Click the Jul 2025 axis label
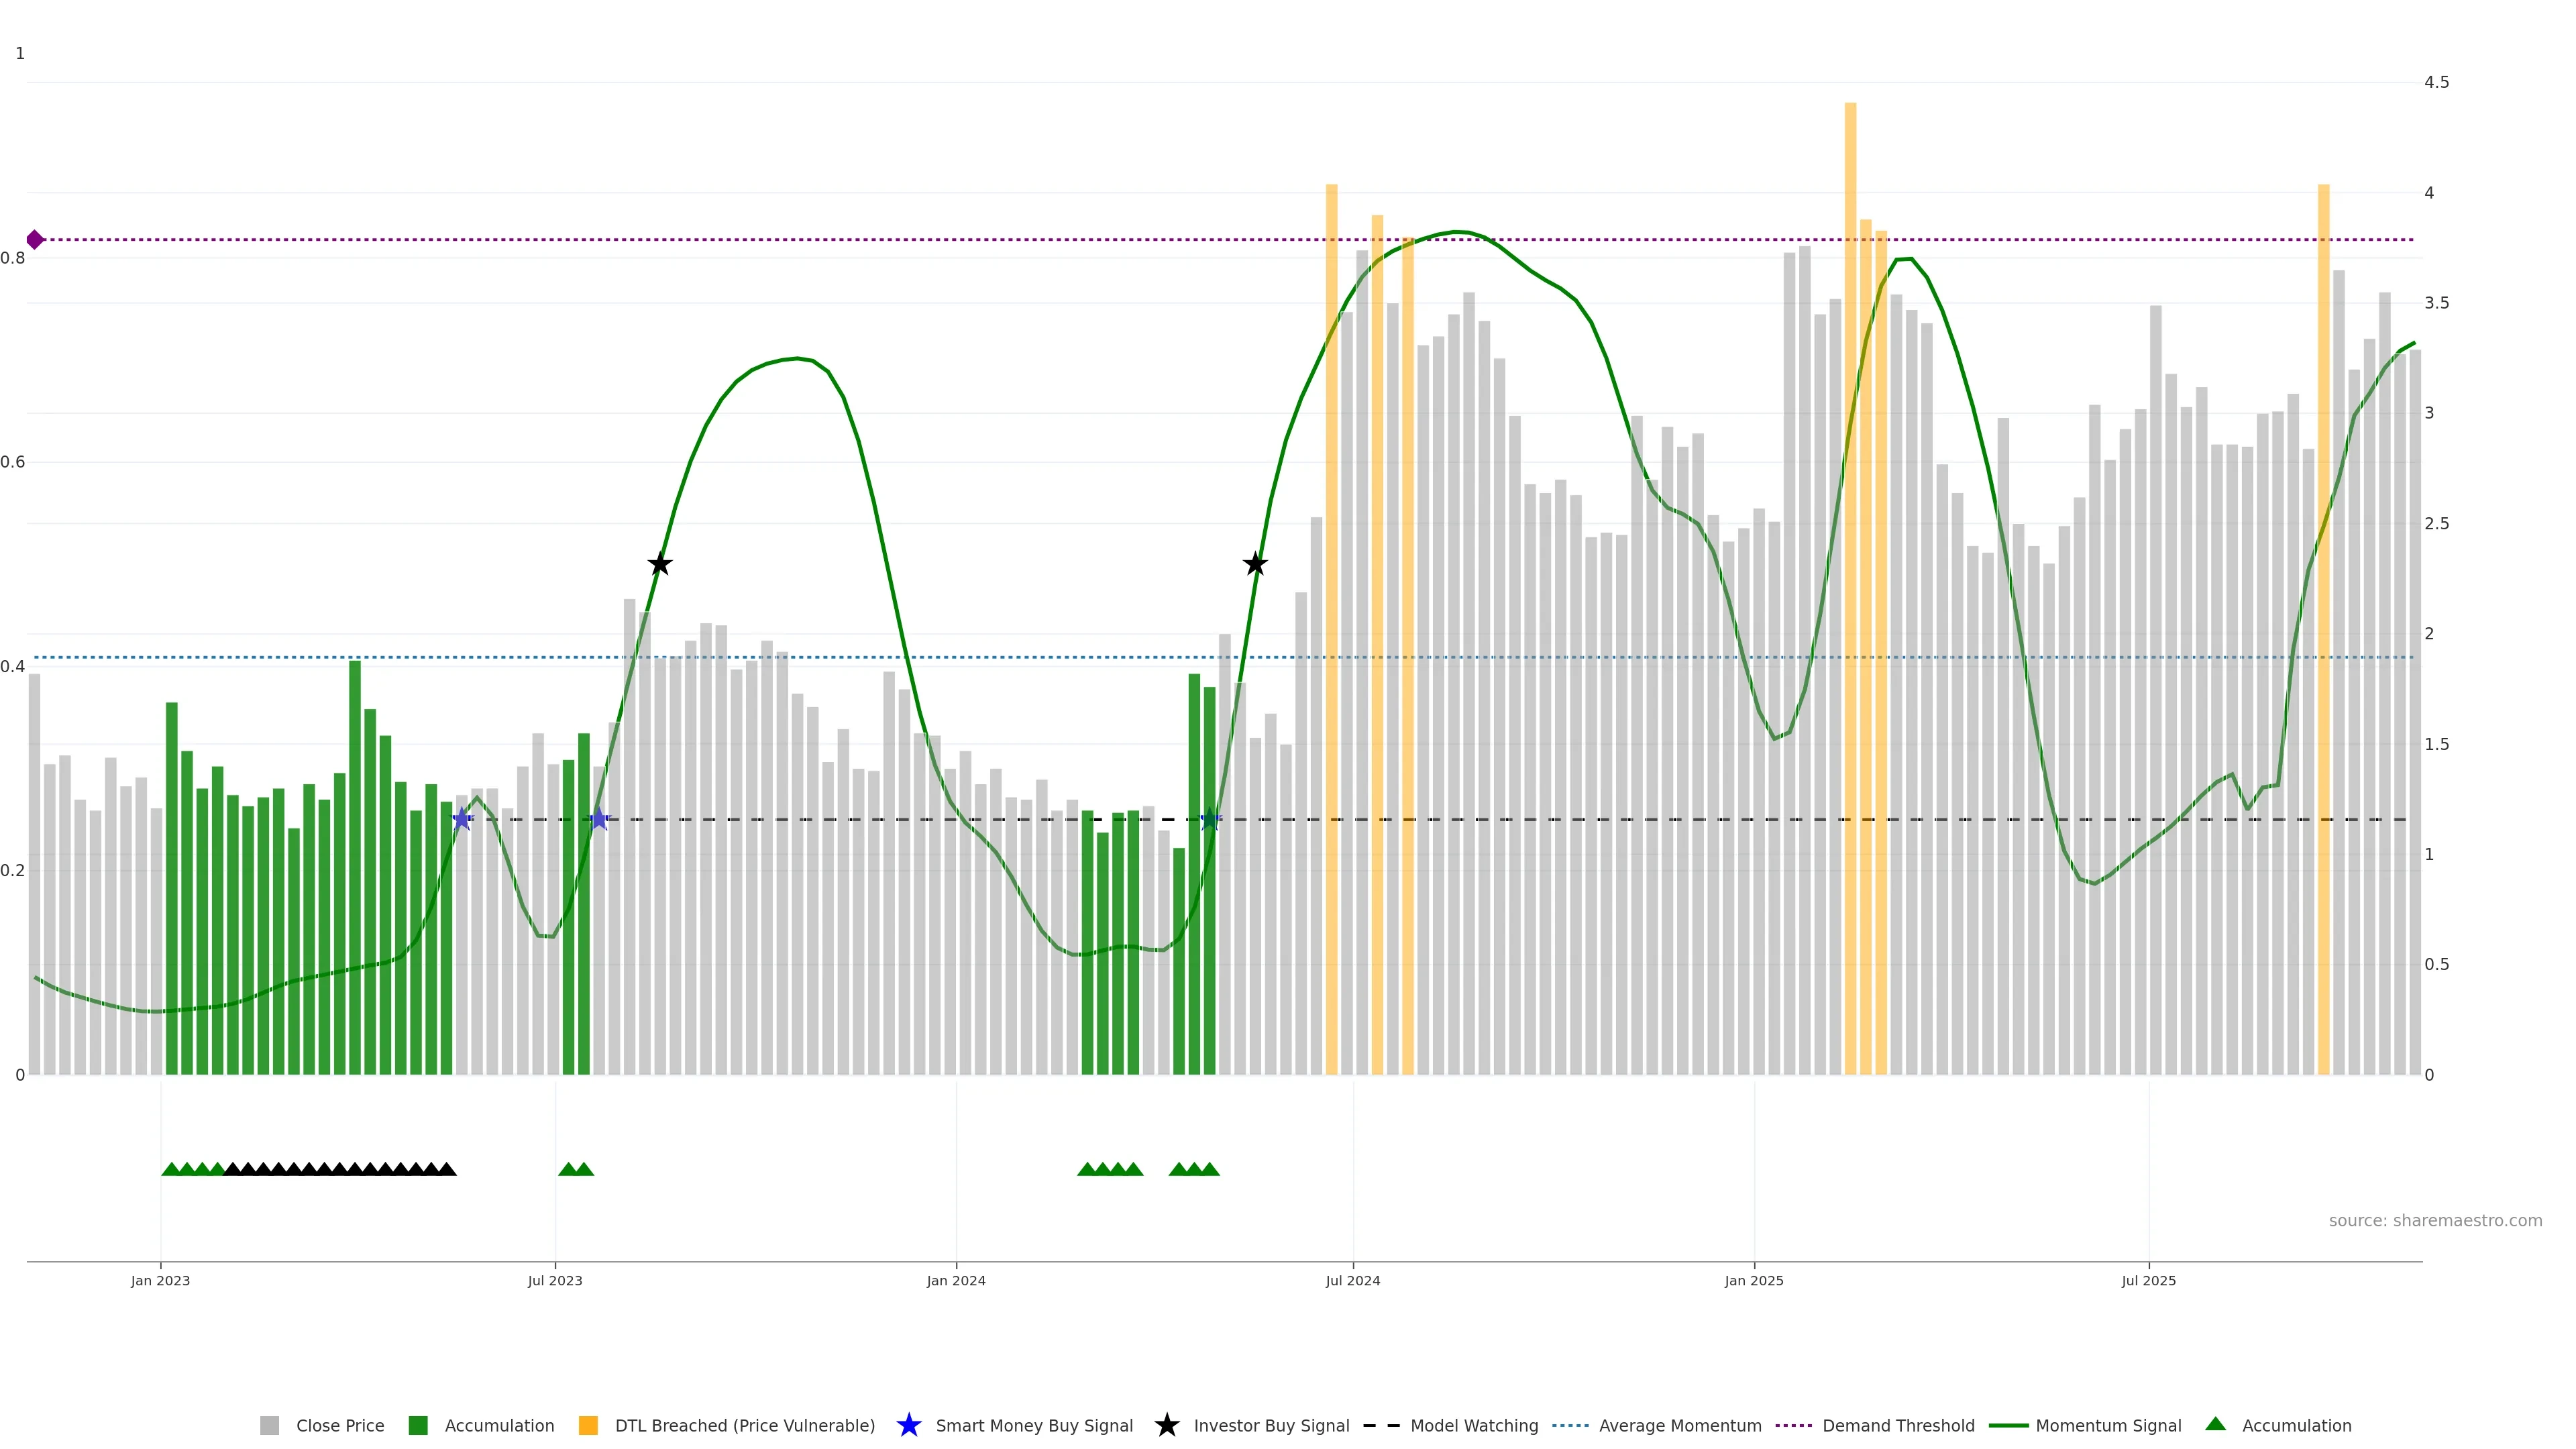Viewport: 2576px width, 1449px height. [x=2148, y=1280]
